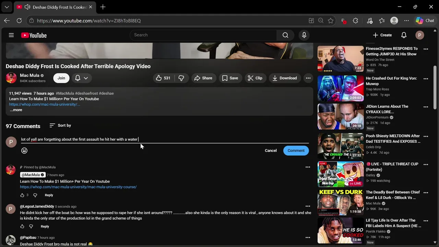Dislike the video with thumbs down
Image resolution: width=439 pixels, height=247 pixels.
point(181,78)
